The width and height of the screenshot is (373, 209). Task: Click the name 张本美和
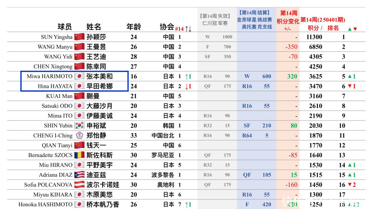pyautogui.click(x=99, y=76)
